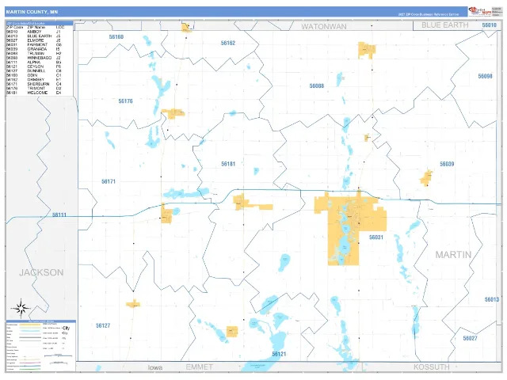Click the publisher logo in the top-right corner
The width and height of the screenshot is (507, 380).
click(480, 11)
